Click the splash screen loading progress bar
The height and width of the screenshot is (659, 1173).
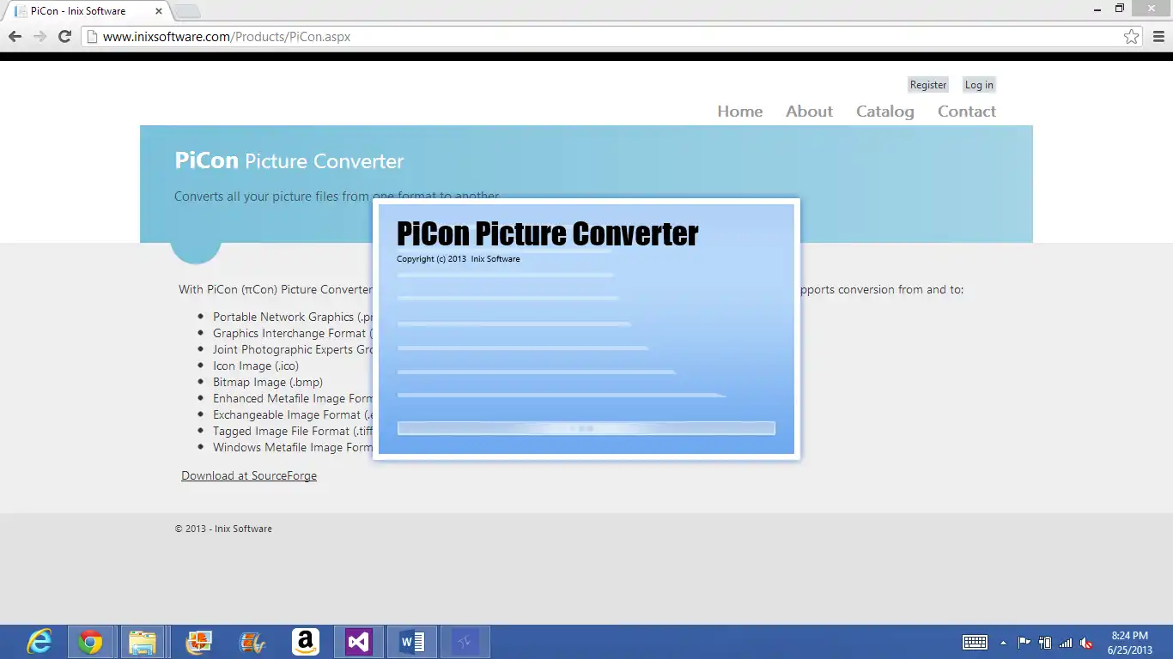tap(586, 428)
